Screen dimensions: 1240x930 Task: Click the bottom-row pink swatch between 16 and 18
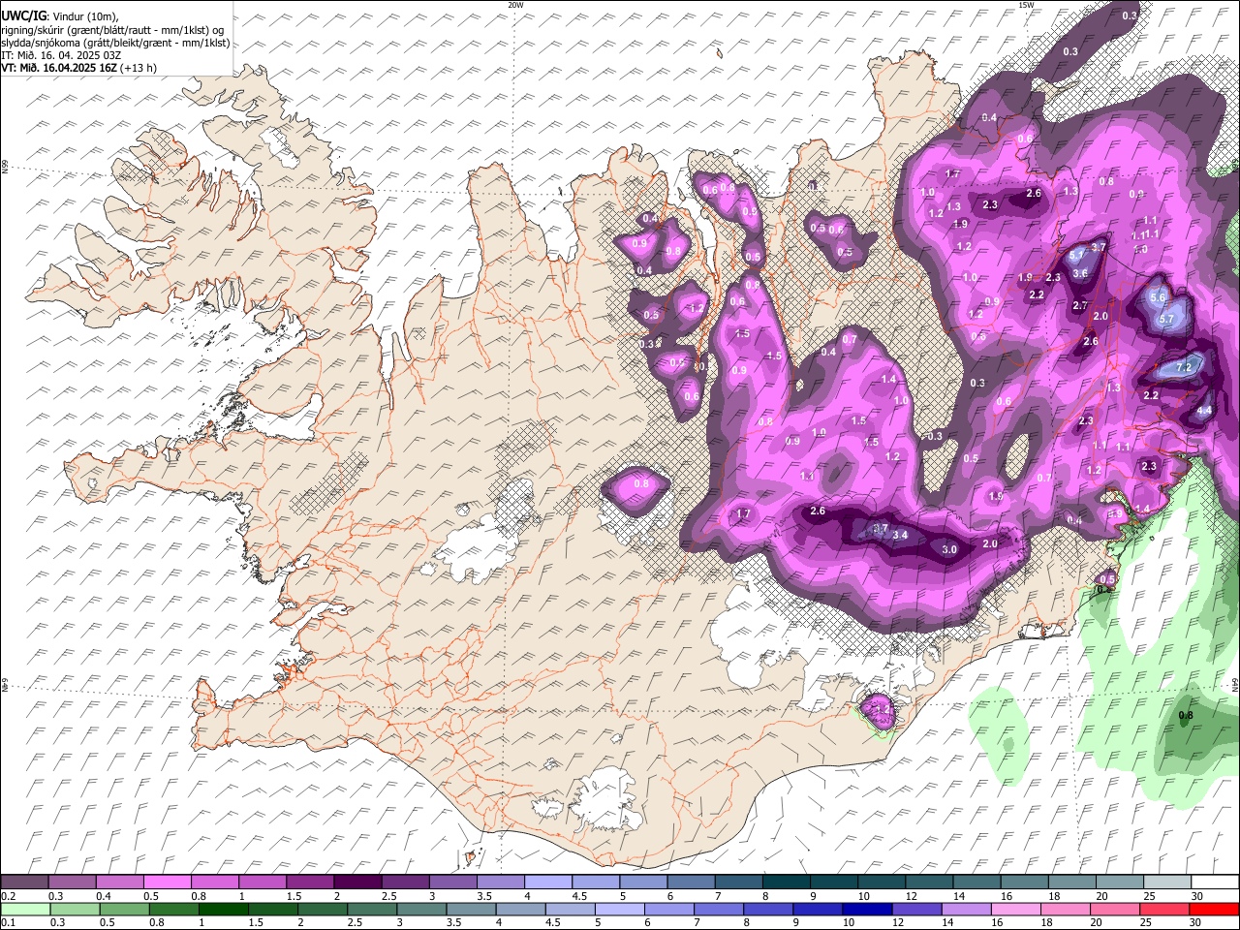tap(1016, 910)
